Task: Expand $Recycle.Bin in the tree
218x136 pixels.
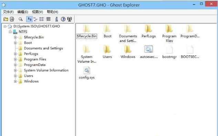Action: coord(15,37)
